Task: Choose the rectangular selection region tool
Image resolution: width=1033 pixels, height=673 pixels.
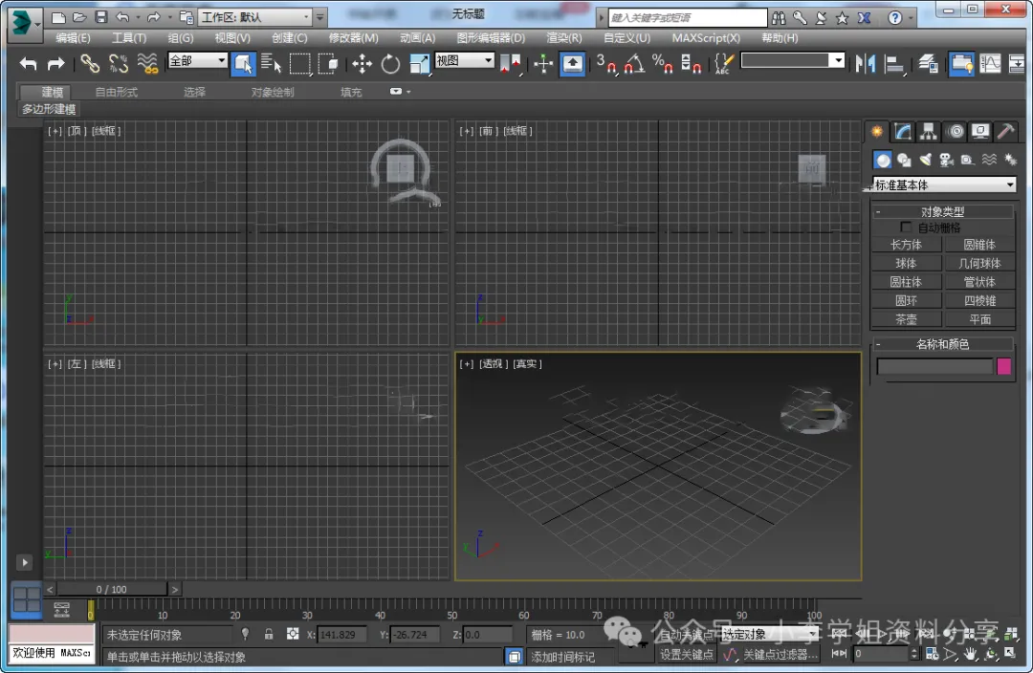Action: click(299, 63)
